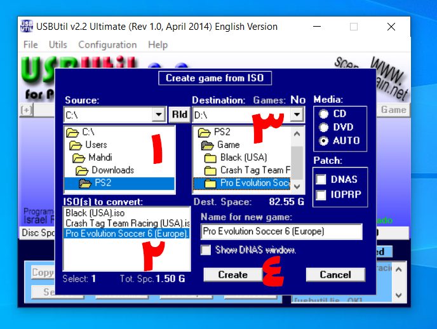The height and width of the screenshot is (329, 437).
Task: Click the C:\ folder icon in source tree
Action: pyautogui.click(x=72, y=133)
